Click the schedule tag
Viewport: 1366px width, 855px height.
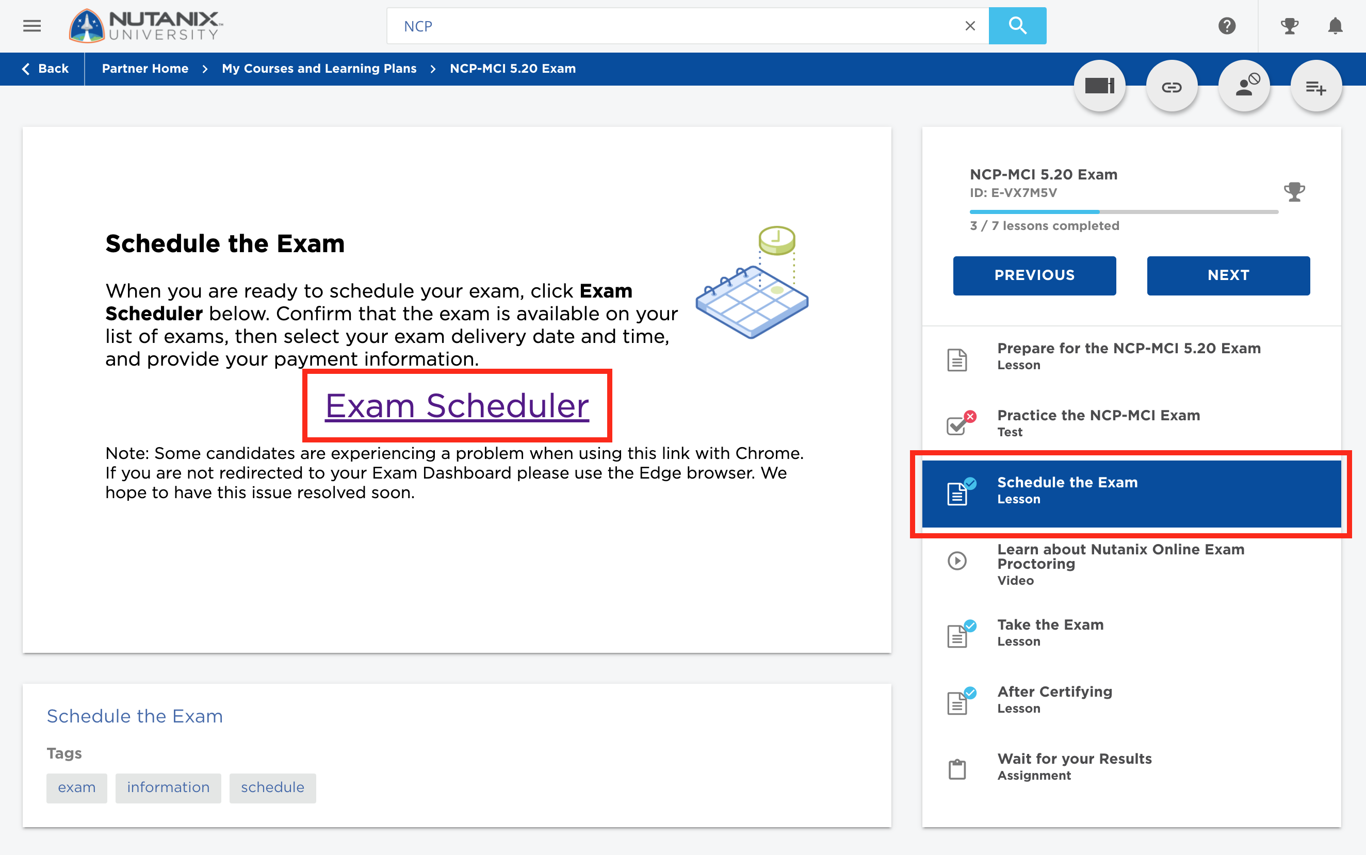pyautogui.click(x=273, y=788)
